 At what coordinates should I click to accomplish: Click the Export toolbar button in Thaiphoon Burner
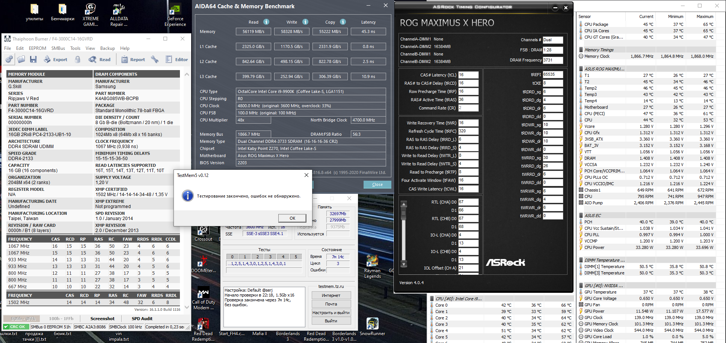56,59
